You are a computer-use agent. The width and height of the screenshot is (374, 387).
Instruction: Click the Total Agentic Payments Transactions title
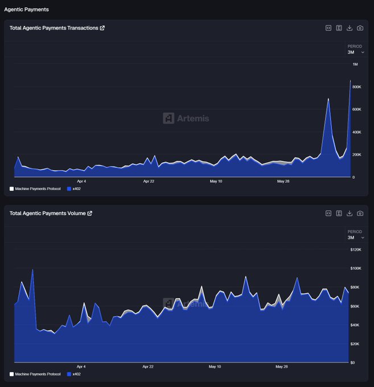point(54,28)
